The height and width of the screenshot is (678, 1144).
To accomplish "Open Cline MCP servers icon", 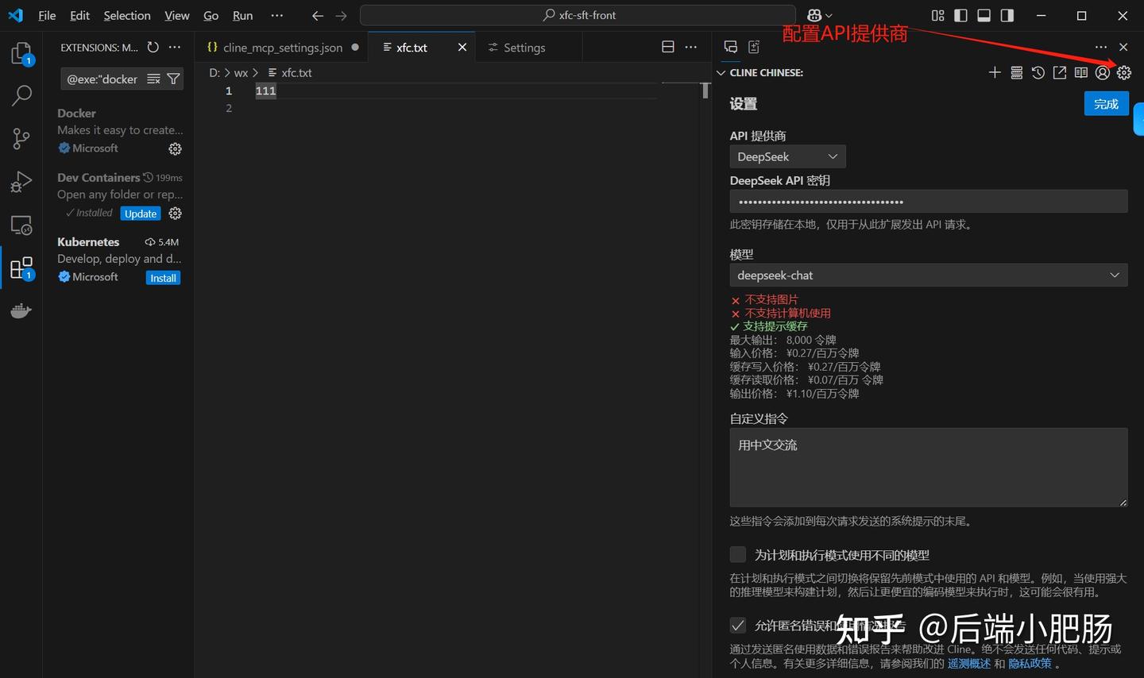I will tap(1016, 72).
